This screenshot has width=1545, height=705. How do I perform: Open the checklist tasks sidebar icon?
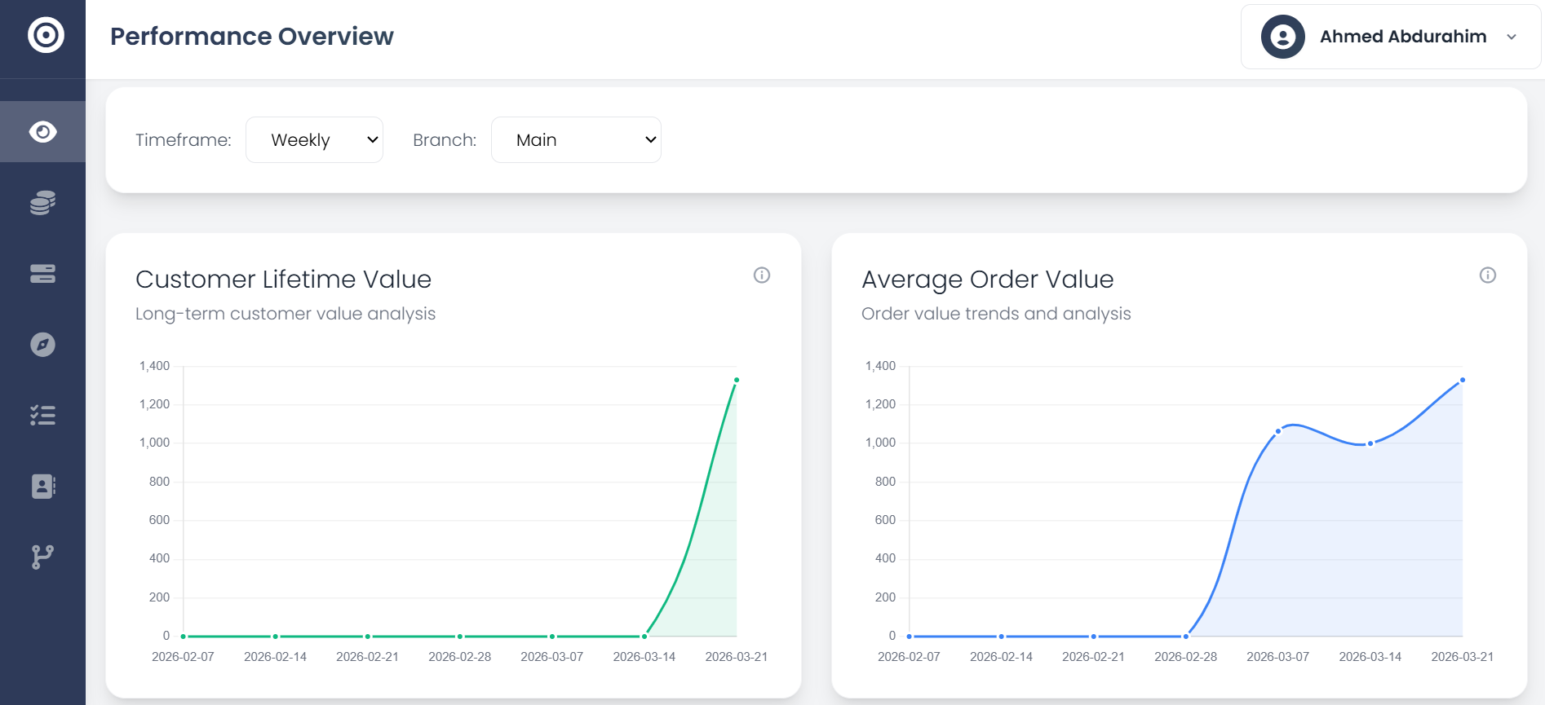(x=42, y=416)
